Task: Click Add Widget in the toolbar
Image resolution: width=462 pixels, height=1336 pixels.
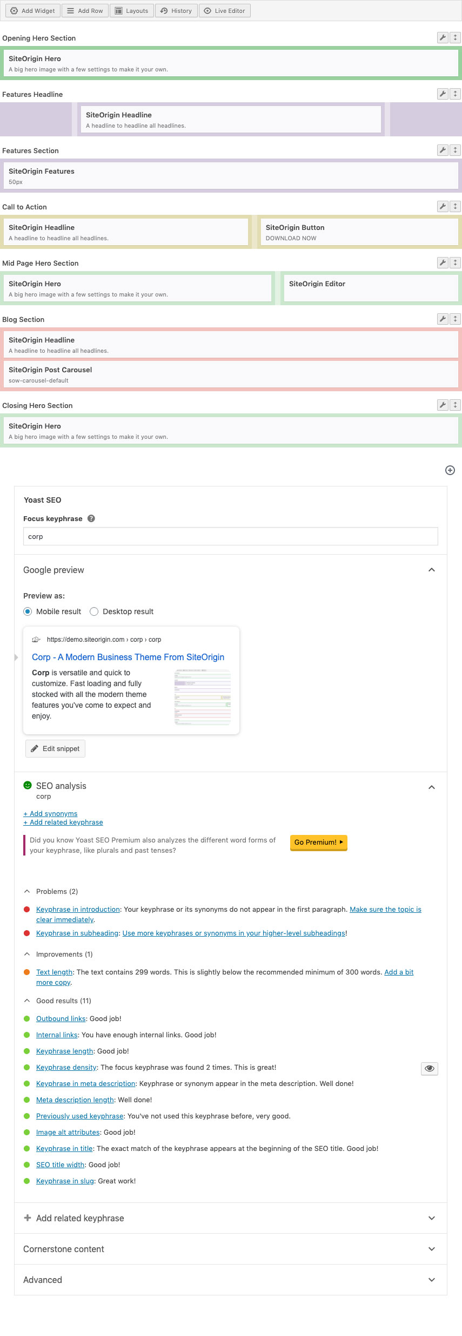Action: pos(33,11)
